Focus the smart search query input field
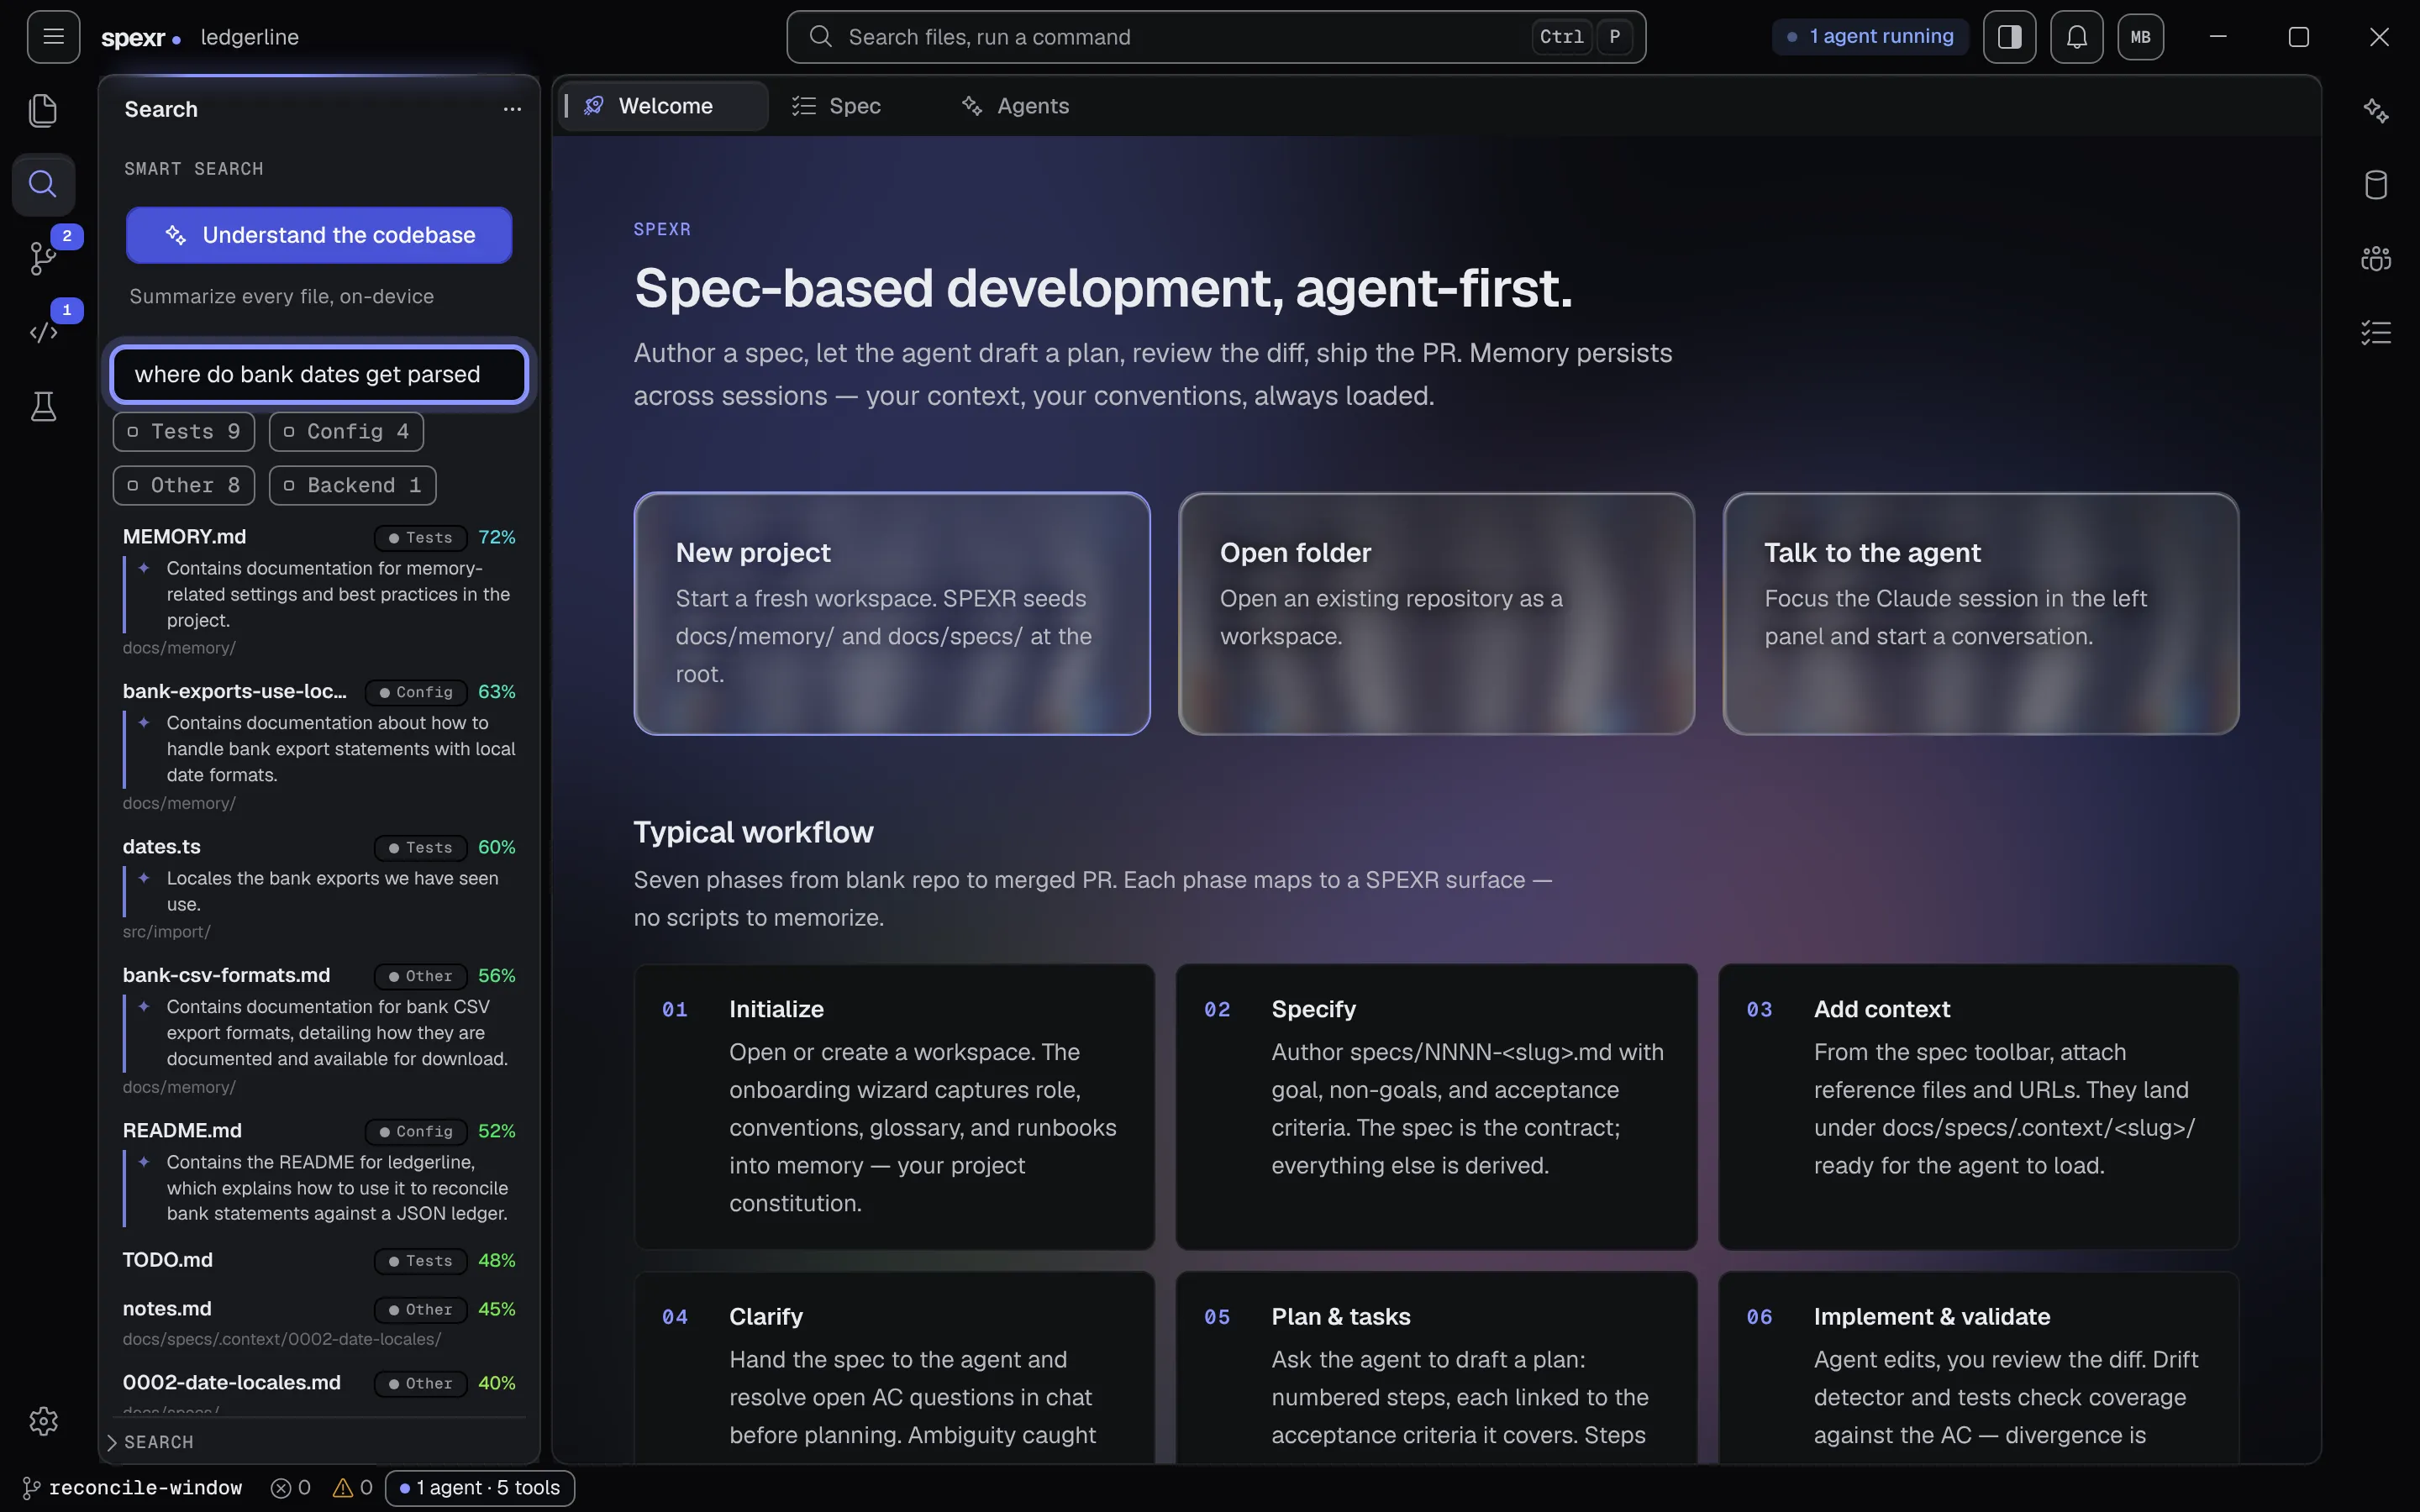The height and width of the screenshot is (1512, 2420). click(x=319, y=374)
